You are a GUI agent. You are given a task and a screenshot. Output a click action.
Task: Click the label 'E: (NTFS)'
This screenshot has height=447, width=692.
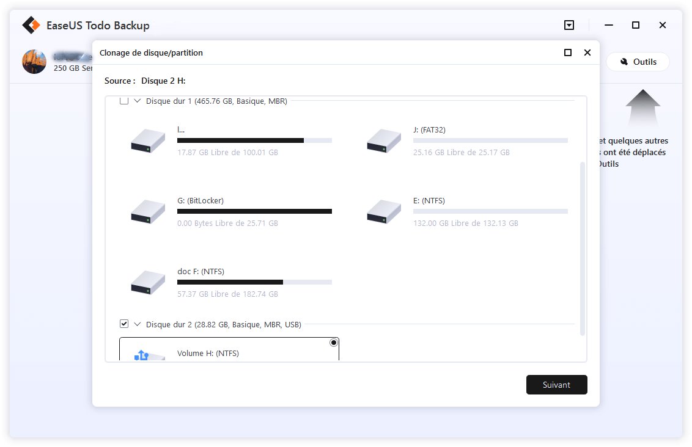(429, 200)
